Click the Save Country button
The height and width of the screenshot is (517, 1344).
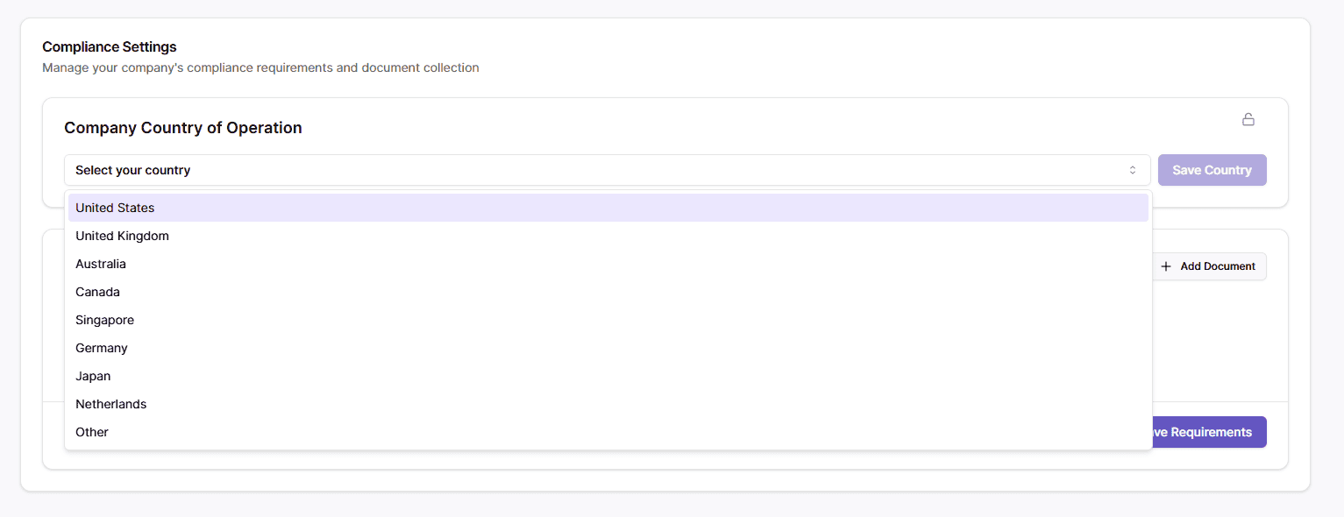1212,170
